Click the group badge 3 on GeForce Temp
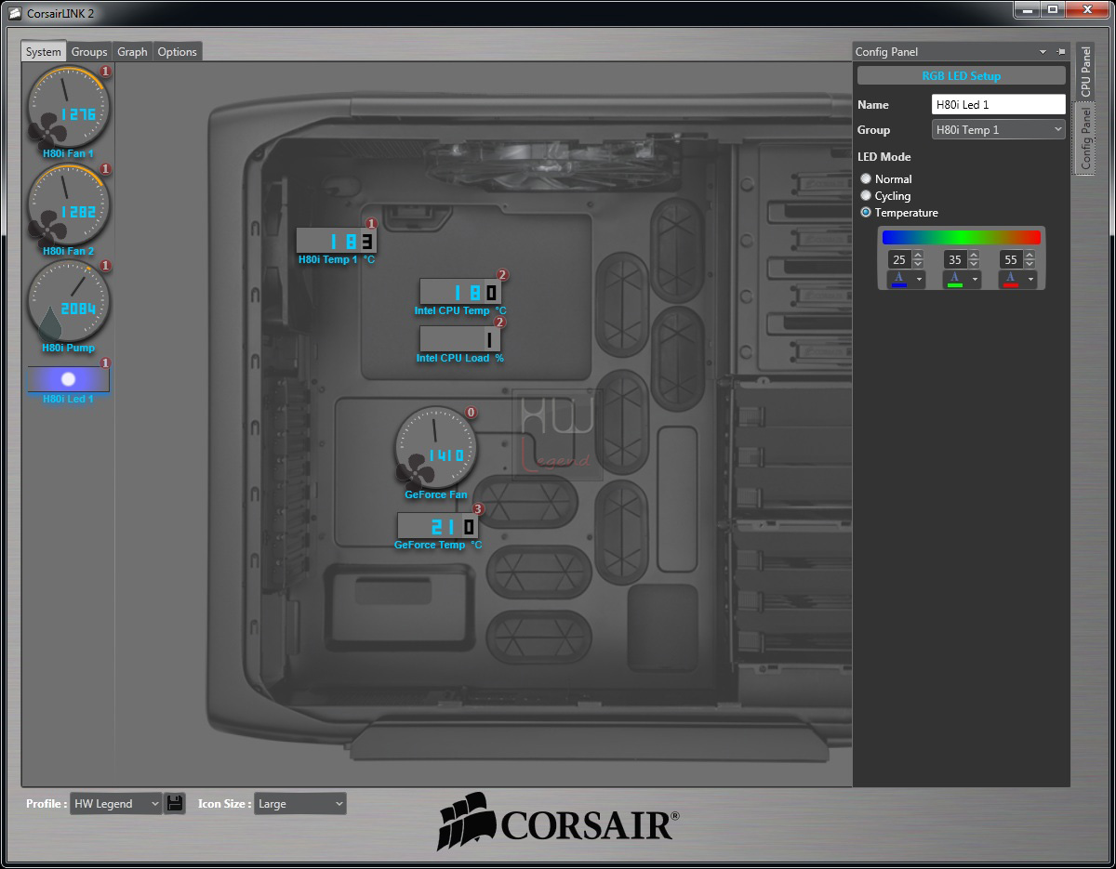The image size is (1116, 869). 478,509
